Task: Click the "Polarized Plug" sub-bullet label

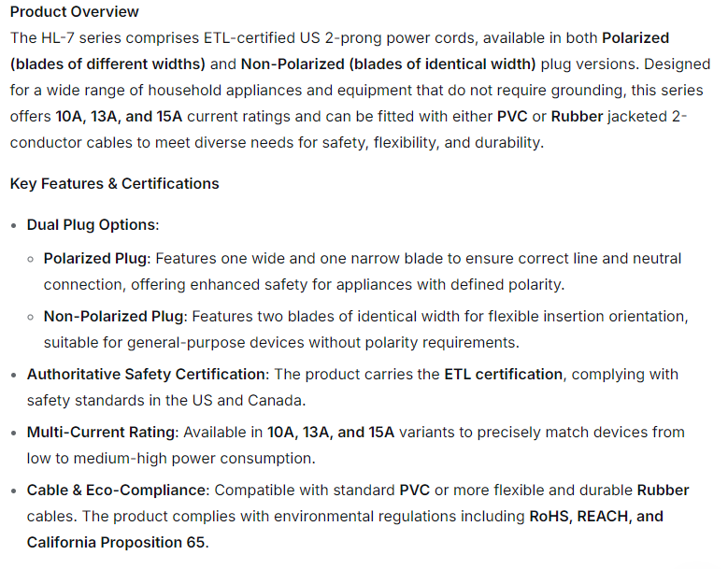Action: (96, 258)
